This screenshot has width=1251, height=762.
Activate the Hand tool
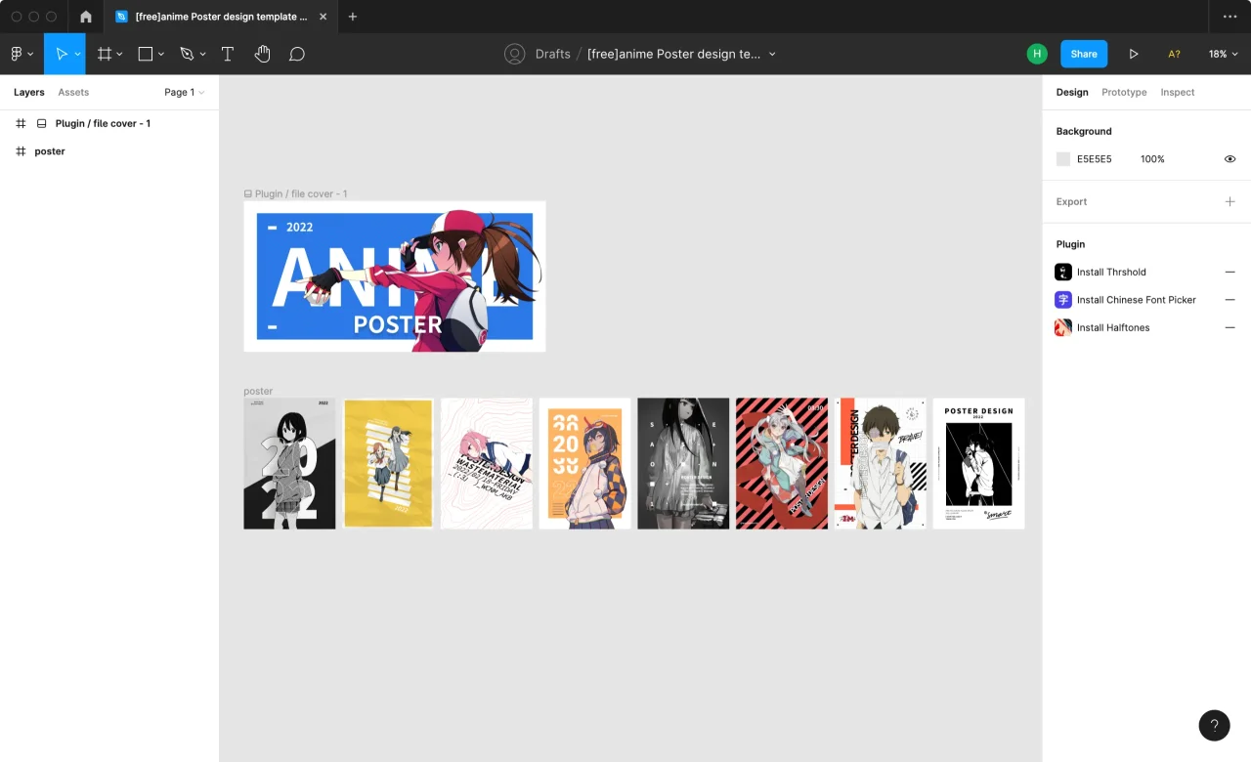(x=262, y=54)
